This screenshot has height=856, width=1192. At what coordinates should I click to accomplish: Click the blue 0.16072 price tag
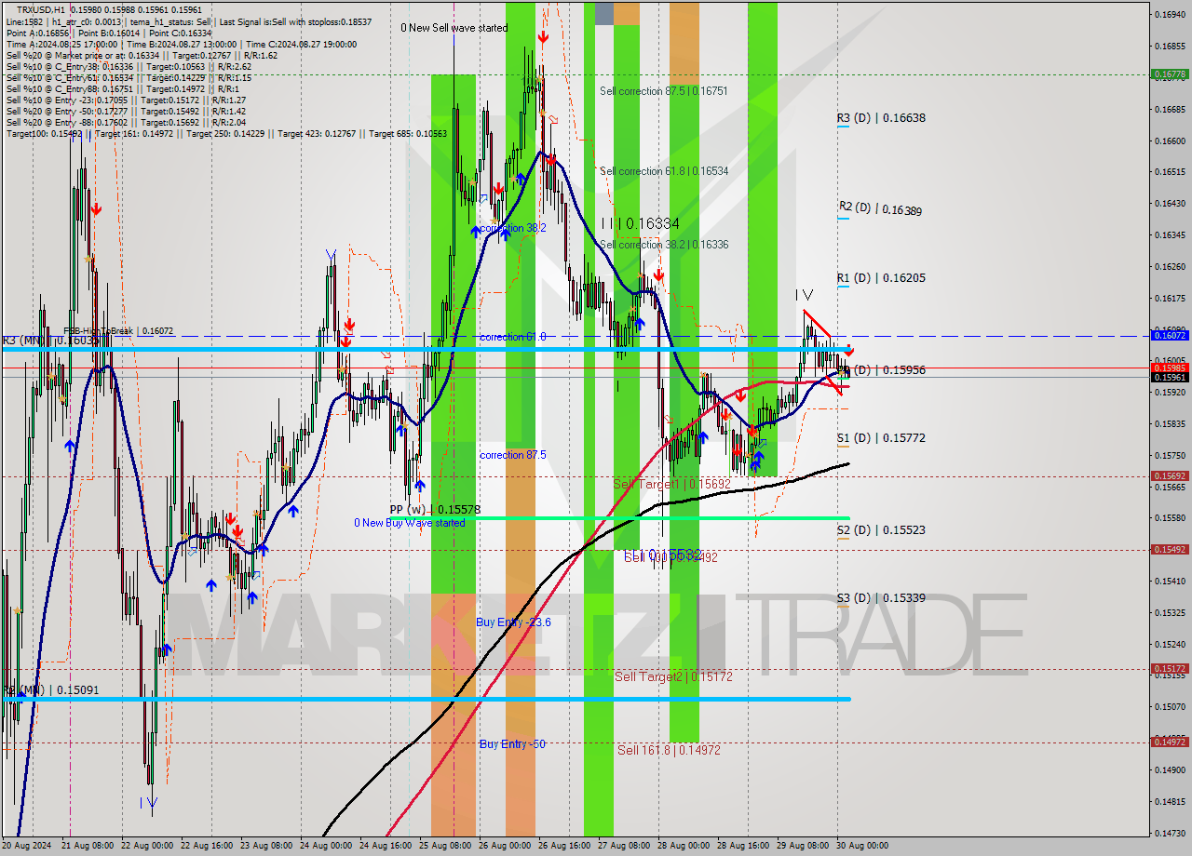1170,335
